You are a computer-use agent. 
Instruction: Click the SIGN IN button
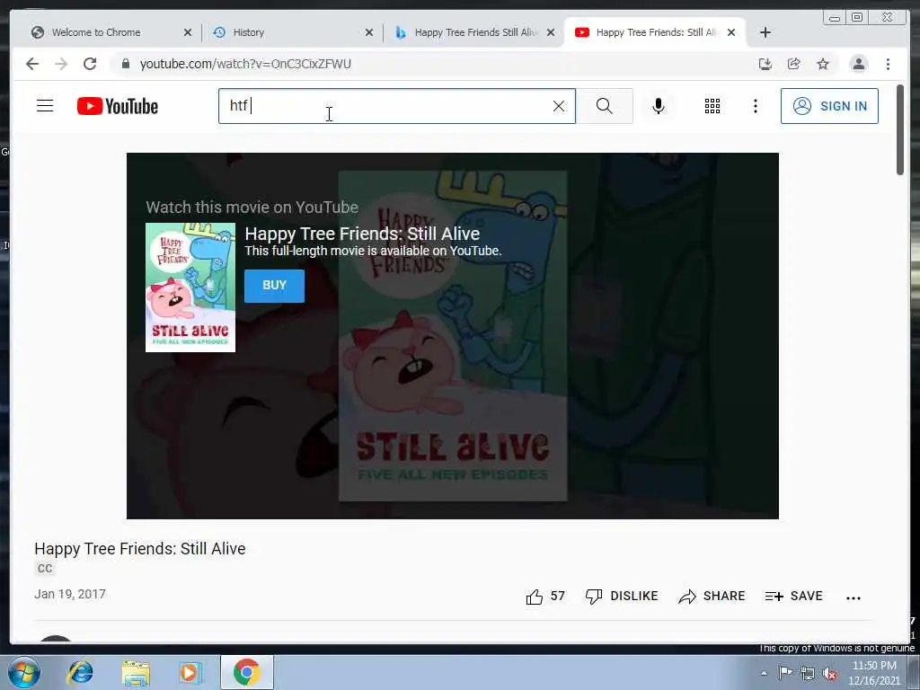pos(829,106)
